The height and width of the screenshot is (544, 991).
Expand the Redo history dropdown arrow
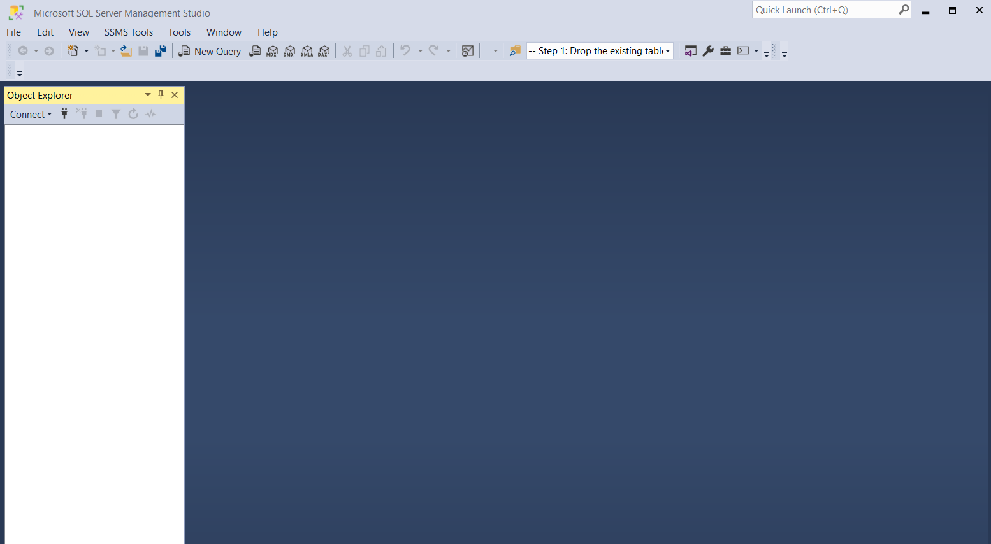pyautogui.click(x=448, y=51)
